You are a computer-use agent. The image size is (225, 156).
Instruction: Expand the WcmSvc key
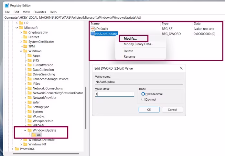click(x=26, y=116)
